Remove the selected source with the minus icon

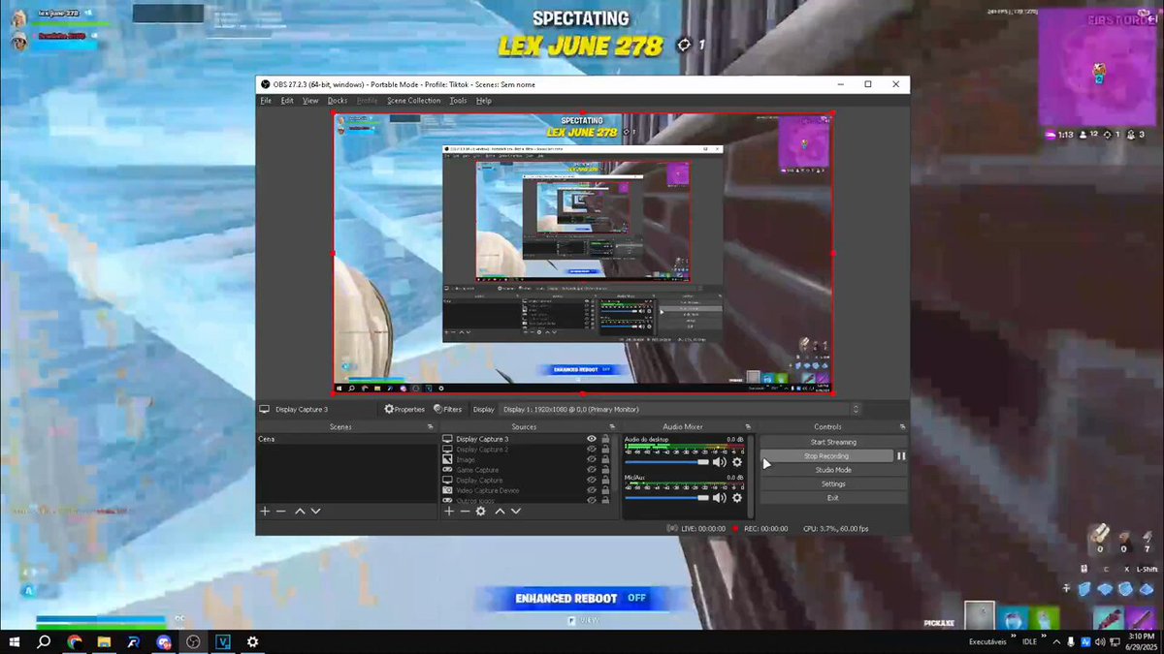click(x=465, y=511)
